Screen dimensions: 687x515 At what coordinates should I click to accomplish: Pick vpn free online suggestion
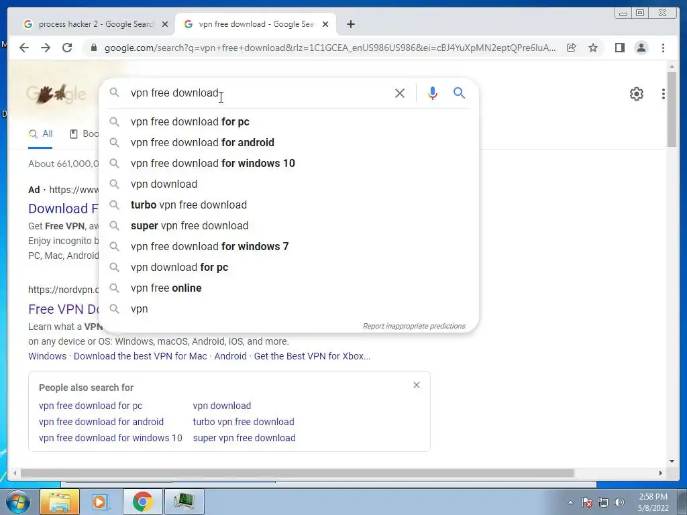click(x=288, y=288)
